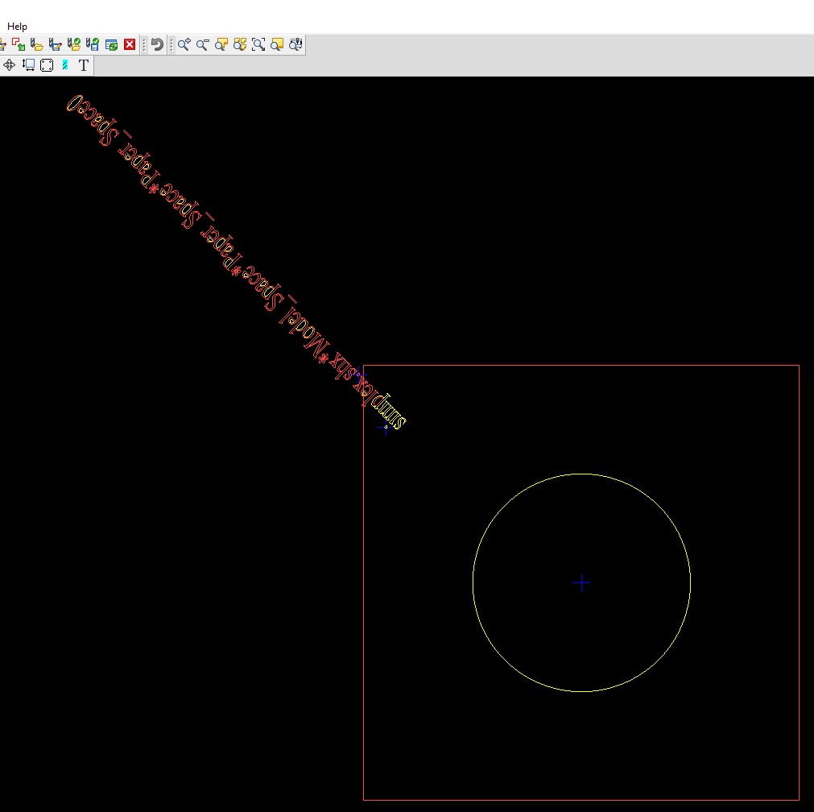Screen dimensions: 814x812
Task: Select the rotated simplex.shx text object
Action: (x=236, y=263)
